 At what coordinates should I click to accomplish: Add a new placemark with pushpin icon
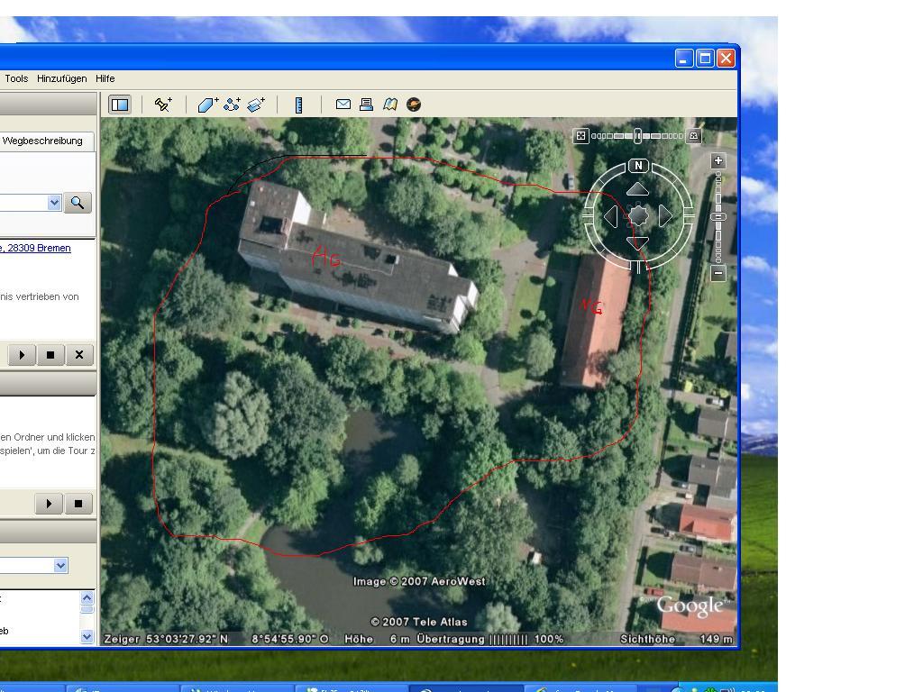coord(163,105)
